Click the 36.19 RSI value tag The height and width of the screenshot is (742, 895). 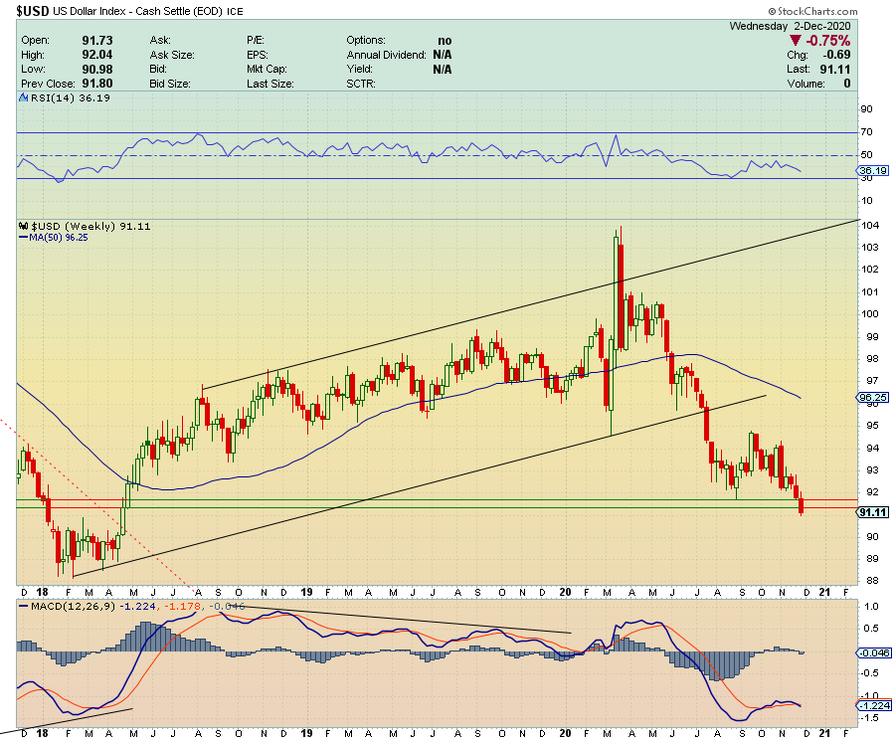coord(873,171)
